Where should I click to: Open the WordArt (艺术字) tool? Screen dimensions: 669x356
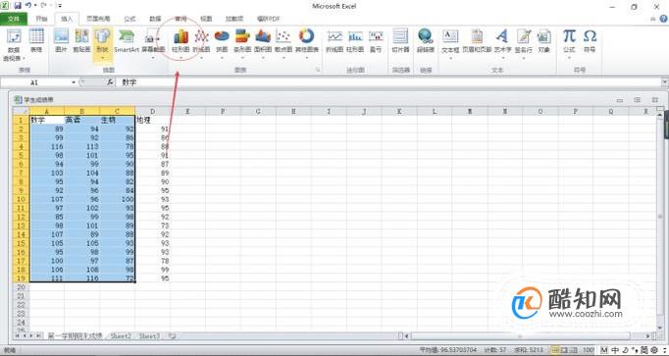point(502,41)
